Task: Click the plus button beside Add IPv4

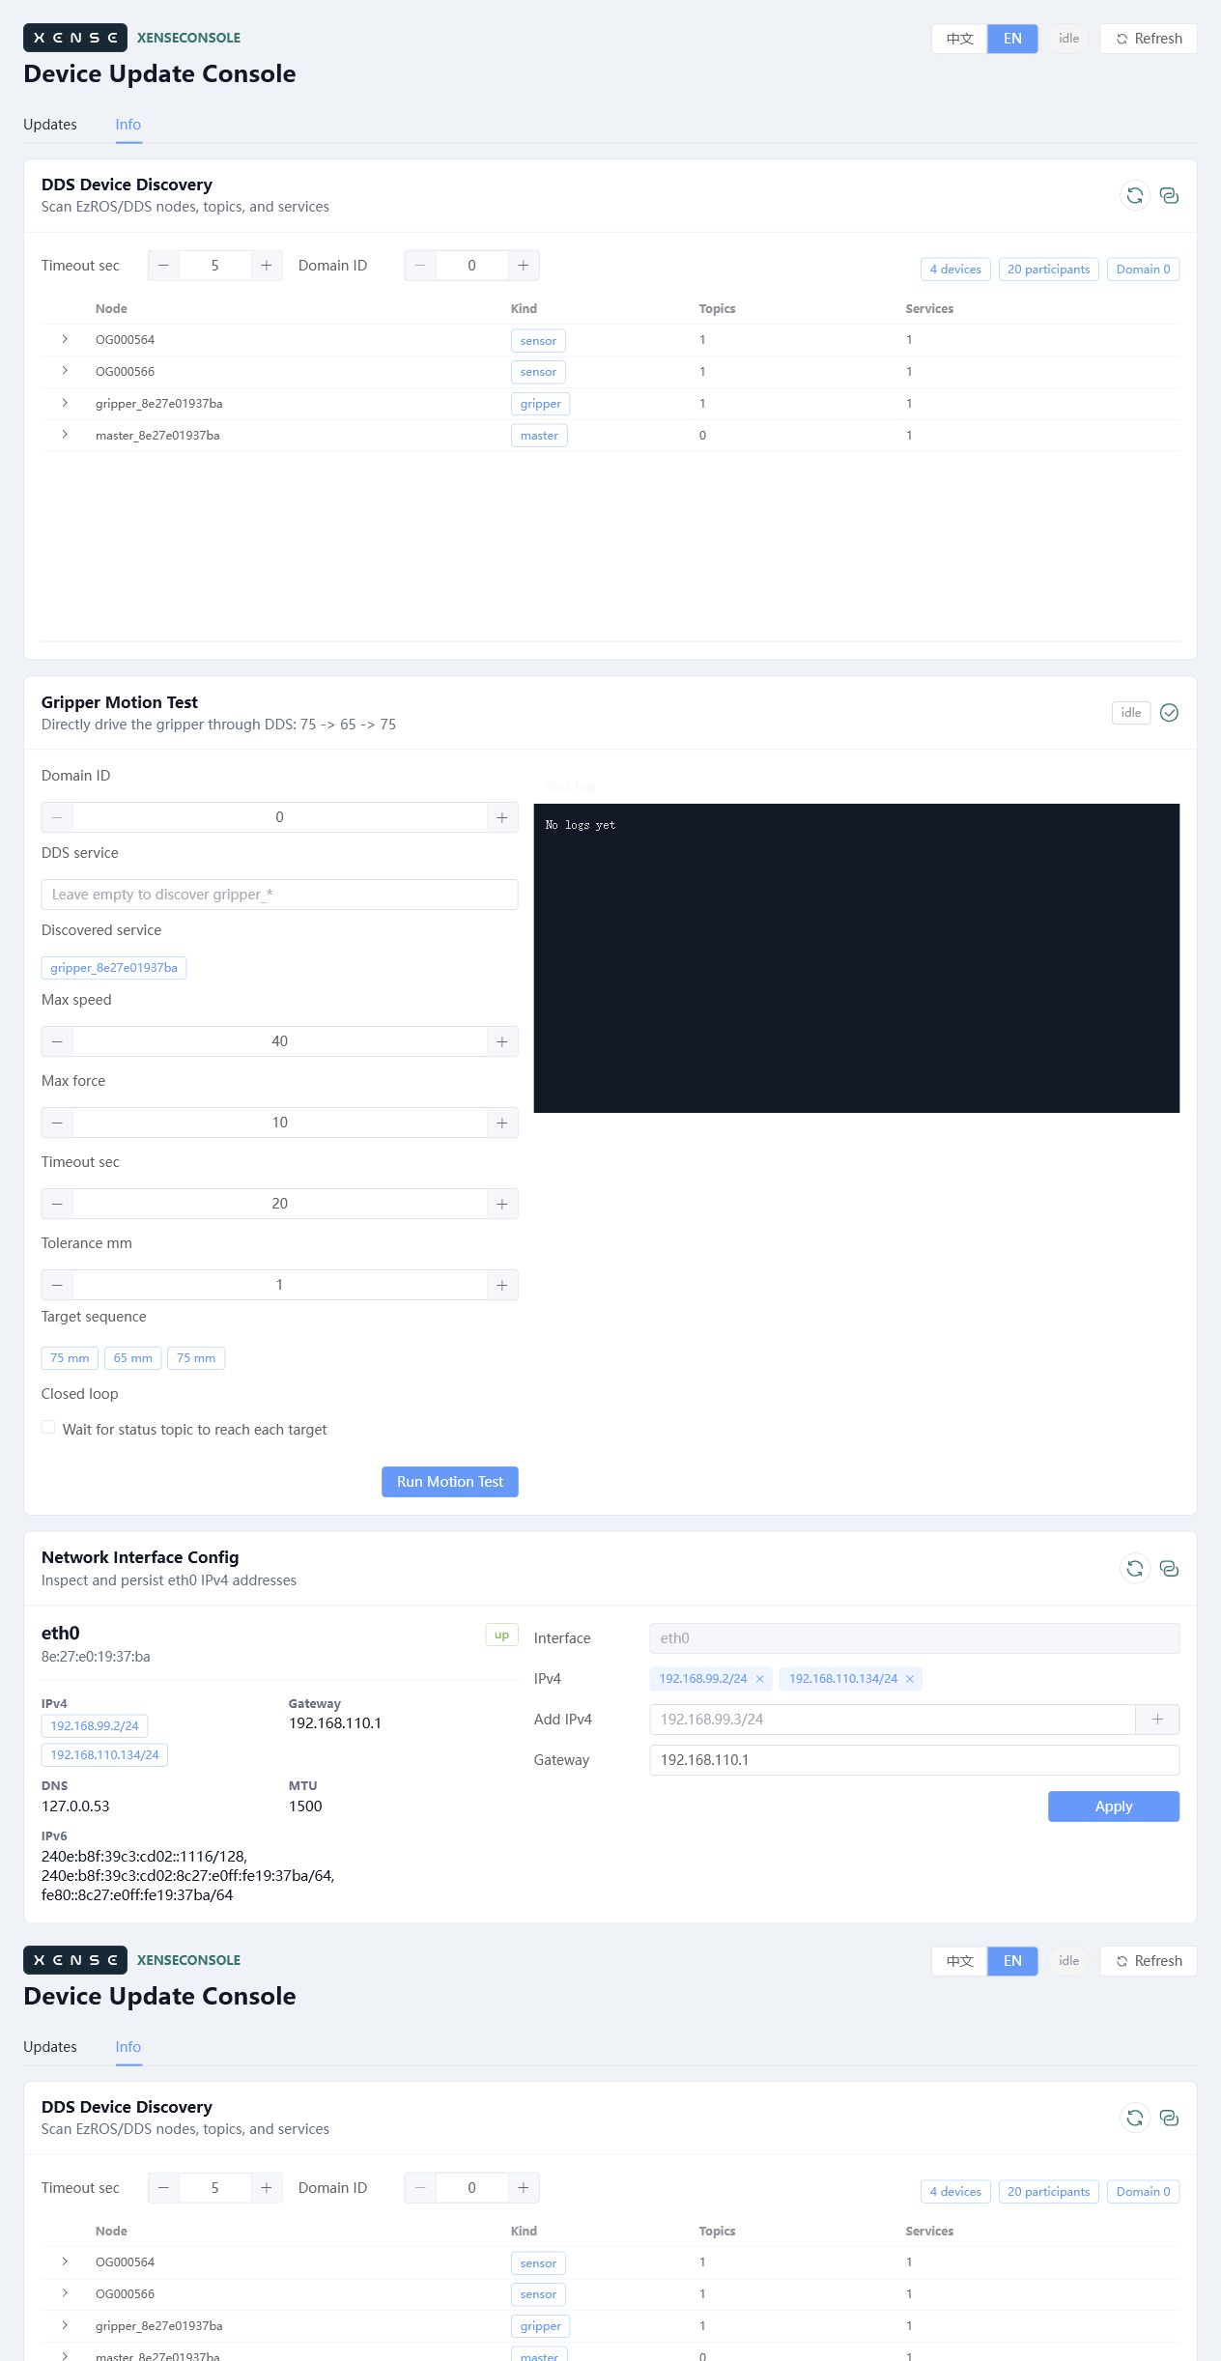Action: click(1157, 1720)
